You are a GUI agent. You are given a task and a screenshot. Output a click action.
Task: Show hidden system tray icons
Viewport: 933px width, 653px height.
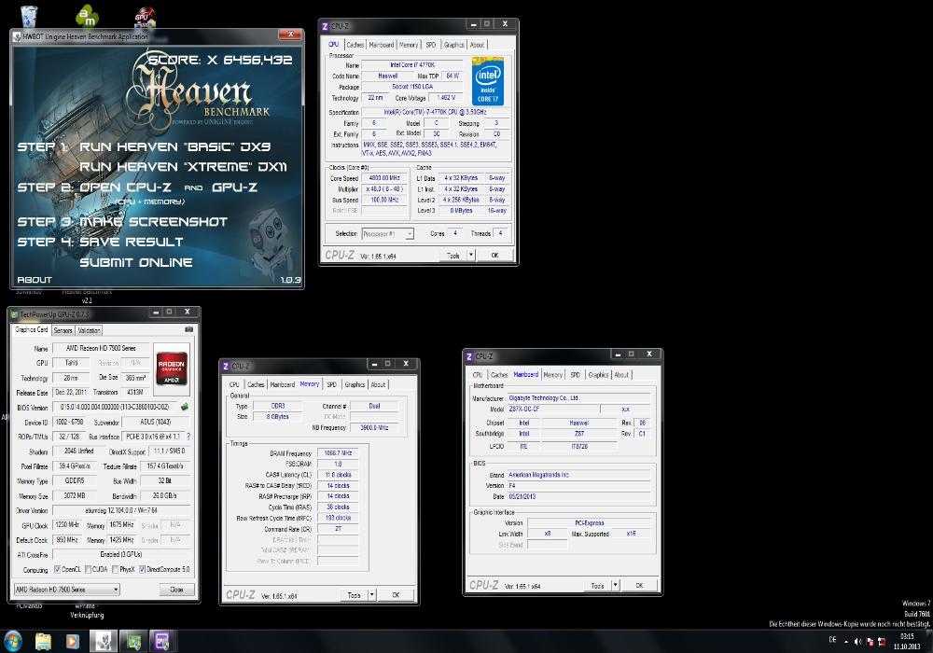pyautogui.click(x=846, y=642)
